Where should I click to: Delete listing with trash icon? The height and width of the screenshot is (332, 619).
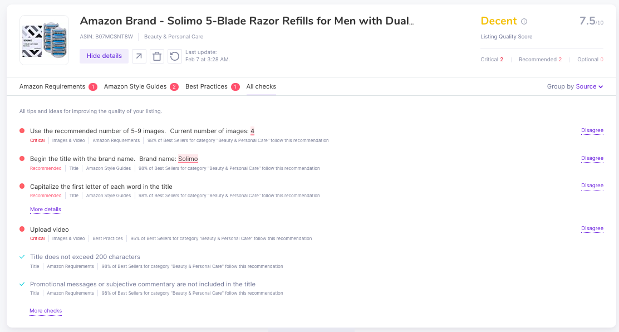157,56
